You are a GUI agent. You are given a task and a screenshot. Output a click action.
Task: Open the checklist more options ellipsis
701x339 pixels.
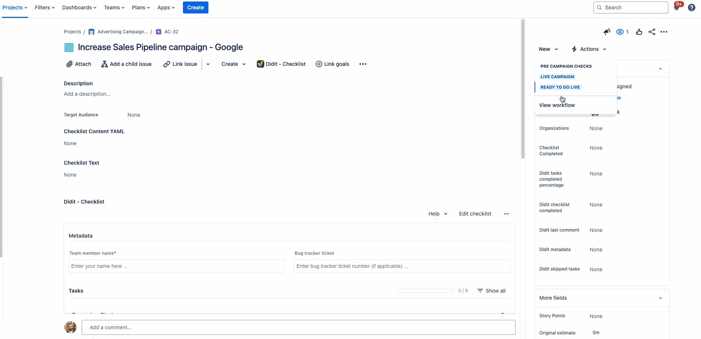tap(506, 214)
